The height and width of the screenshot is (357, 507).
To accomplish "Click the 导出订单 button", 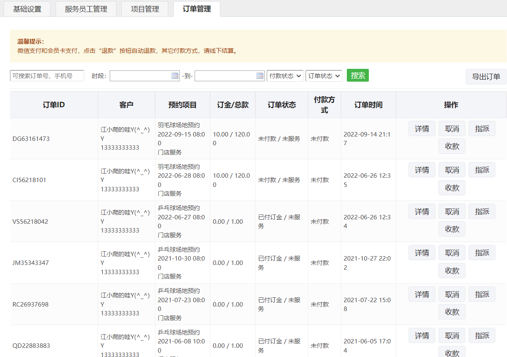I will click(x=486, y=77).
